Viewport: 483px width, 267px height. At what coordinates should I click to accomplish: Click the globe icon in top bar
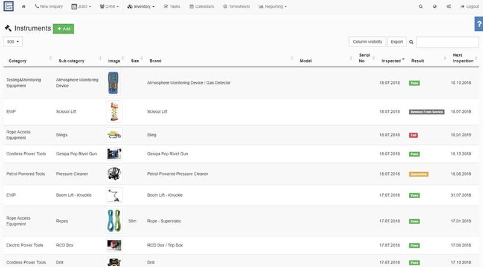click(435, 7)
